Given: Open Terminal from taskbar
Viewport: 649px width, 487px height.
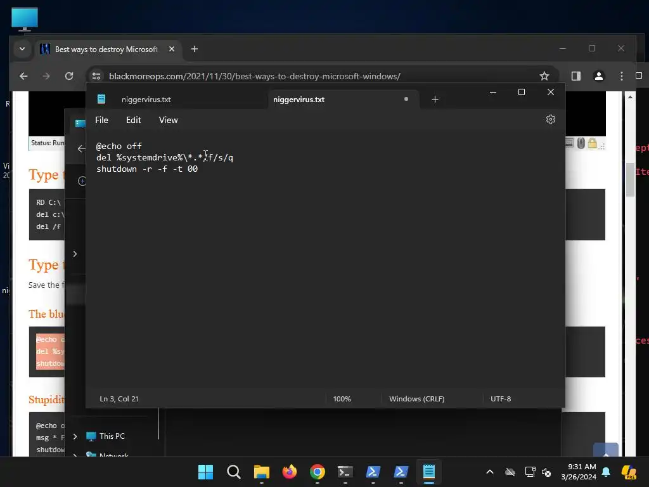Looking at the screenshot, I should point(345,472).
